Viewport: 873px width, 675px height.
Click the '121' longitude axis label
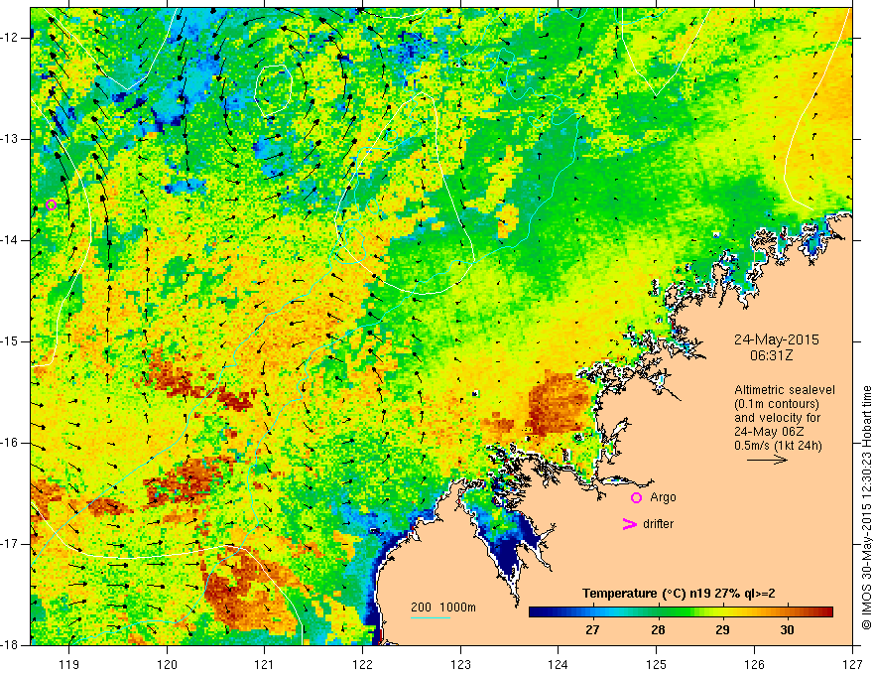click(x=265, y=664)
